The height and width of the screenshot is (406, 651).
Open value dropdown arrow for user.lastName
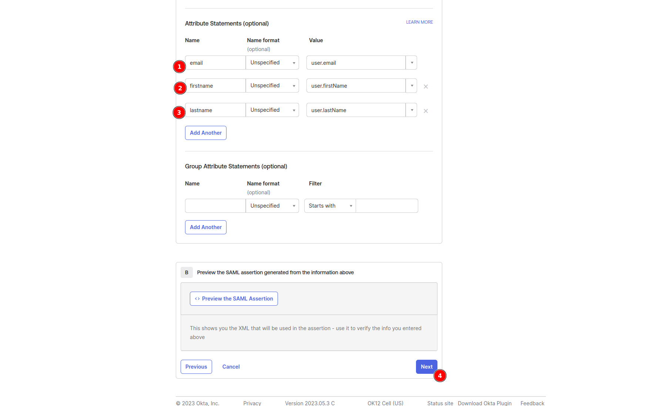(412, 110)
